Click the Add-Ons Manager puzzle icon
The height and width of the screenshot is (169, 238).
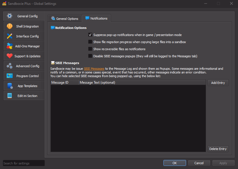click(x=10, y=46)
